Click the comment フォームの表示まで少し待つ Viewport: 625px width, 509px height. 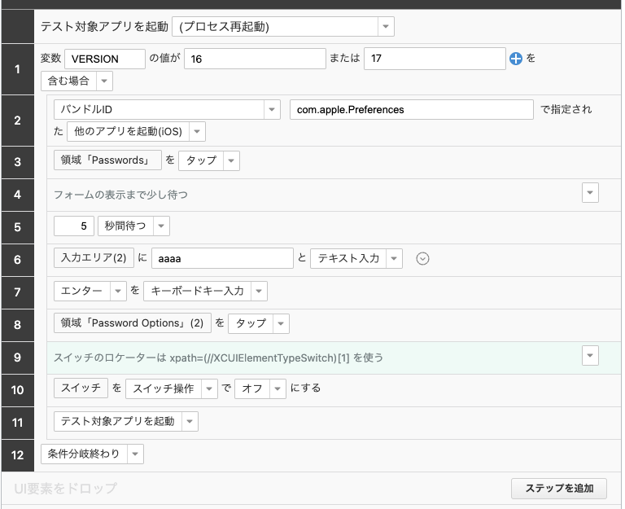120,195
